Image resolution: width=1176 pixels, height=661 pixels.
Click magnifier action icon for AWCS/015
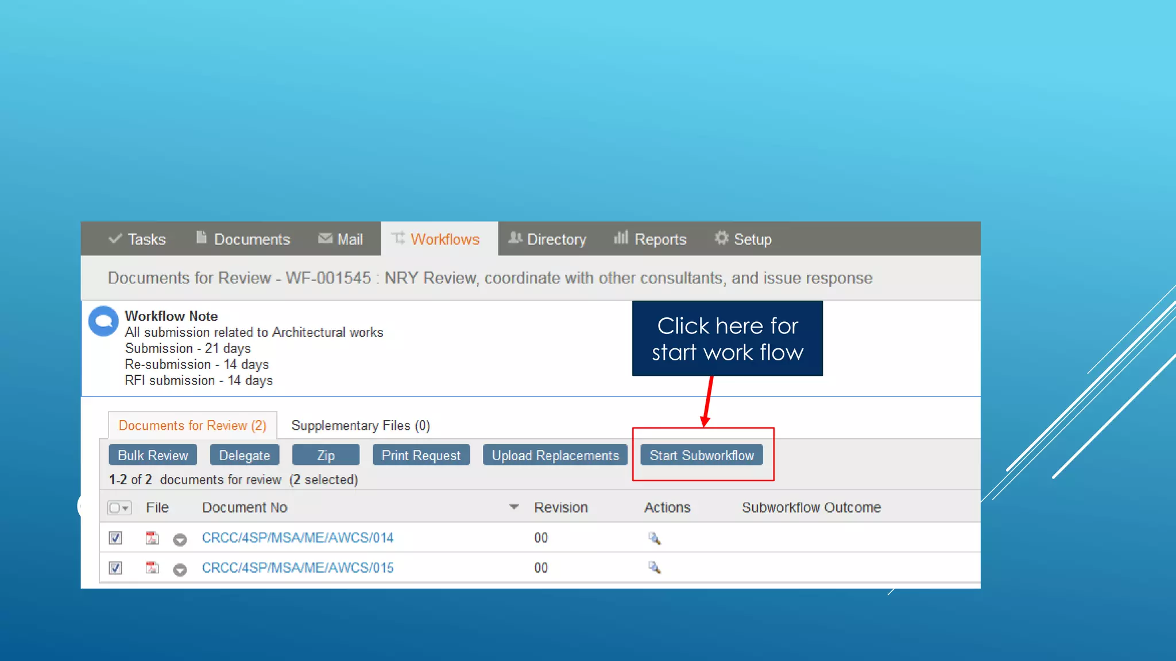pyautogui.click(x=654, y=567)
